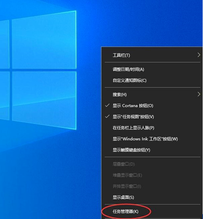Enable 显示"Windows Ink 工作区"按钮(W)
The height and width of the screenshot is (219, 203).
[x=152, y=139]
